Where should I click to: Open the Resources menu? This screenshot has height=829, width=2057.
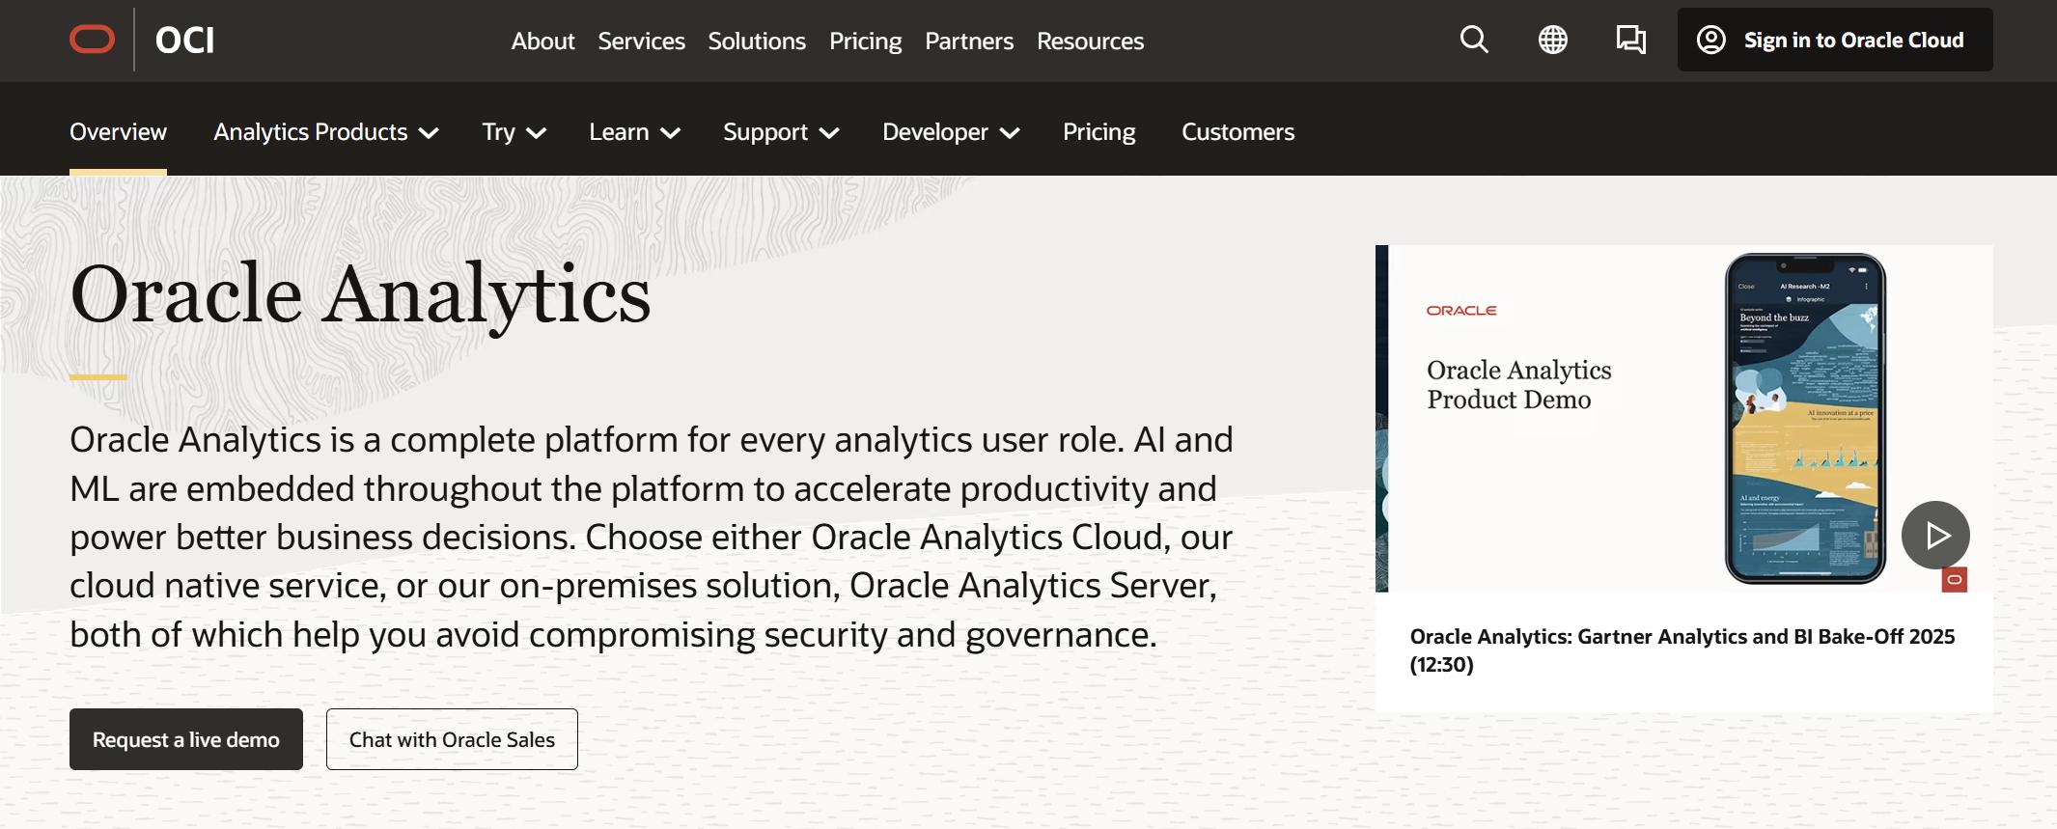pyautogui.click(x=1090, y=41)
